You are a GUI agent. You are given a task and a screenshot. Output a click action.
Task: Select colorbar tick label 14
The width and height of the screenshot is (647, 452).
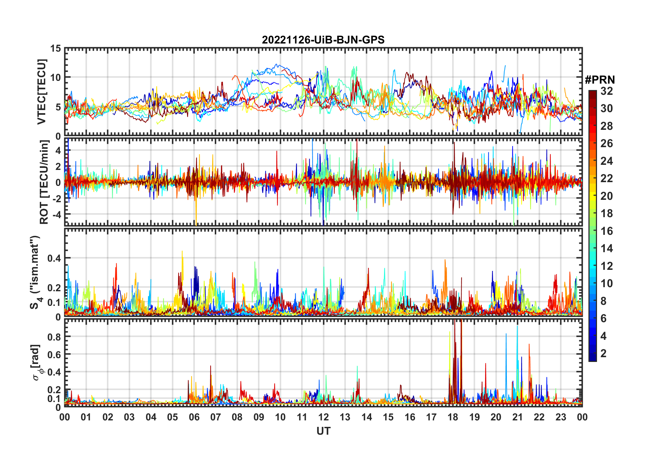coord(607,248)
